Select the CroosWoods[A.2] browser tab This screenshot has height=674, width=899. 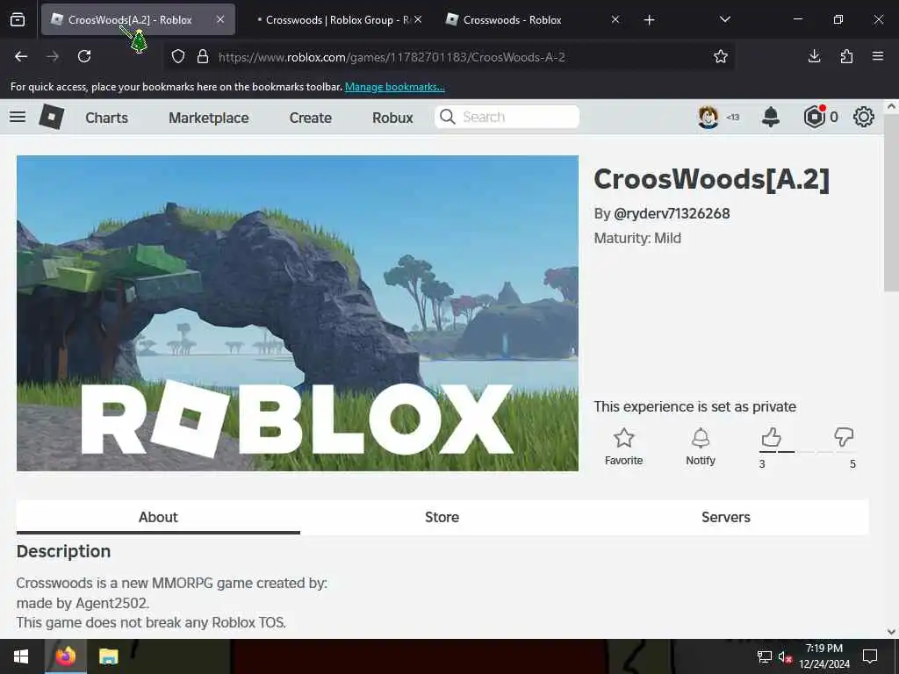click(130, 20)
